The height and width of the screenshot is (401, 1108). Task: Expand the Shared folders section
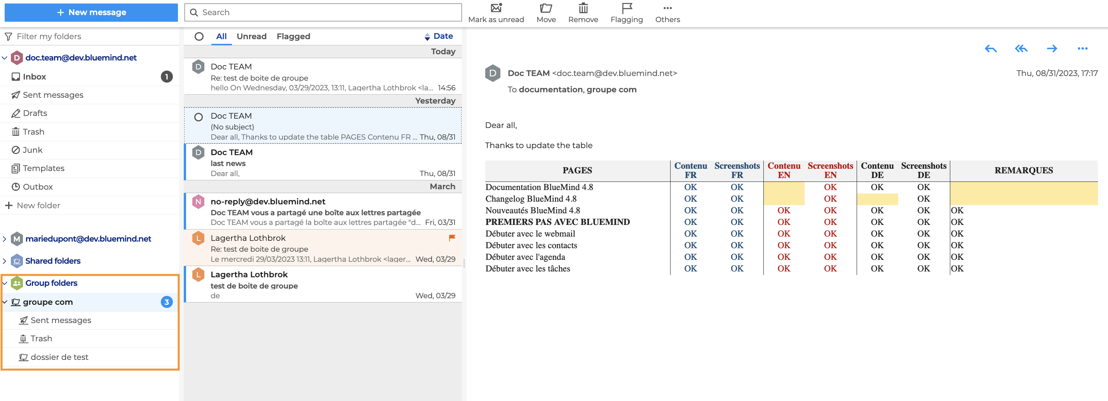pos(5,261)
